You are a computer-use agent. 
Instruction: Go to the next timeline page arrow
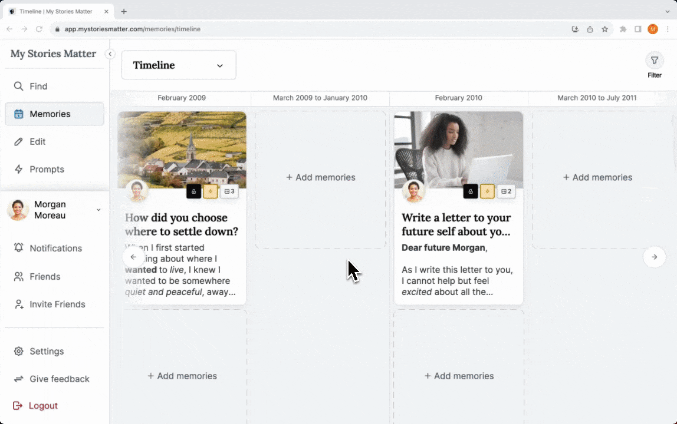[x=654, y=257]
